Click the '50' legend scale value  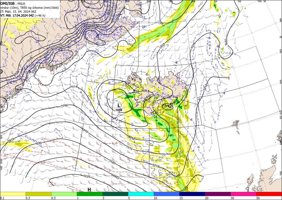258,198
